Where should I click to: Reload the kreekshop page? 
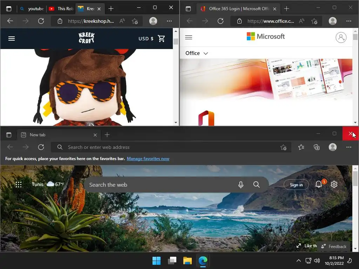(41, 21)
